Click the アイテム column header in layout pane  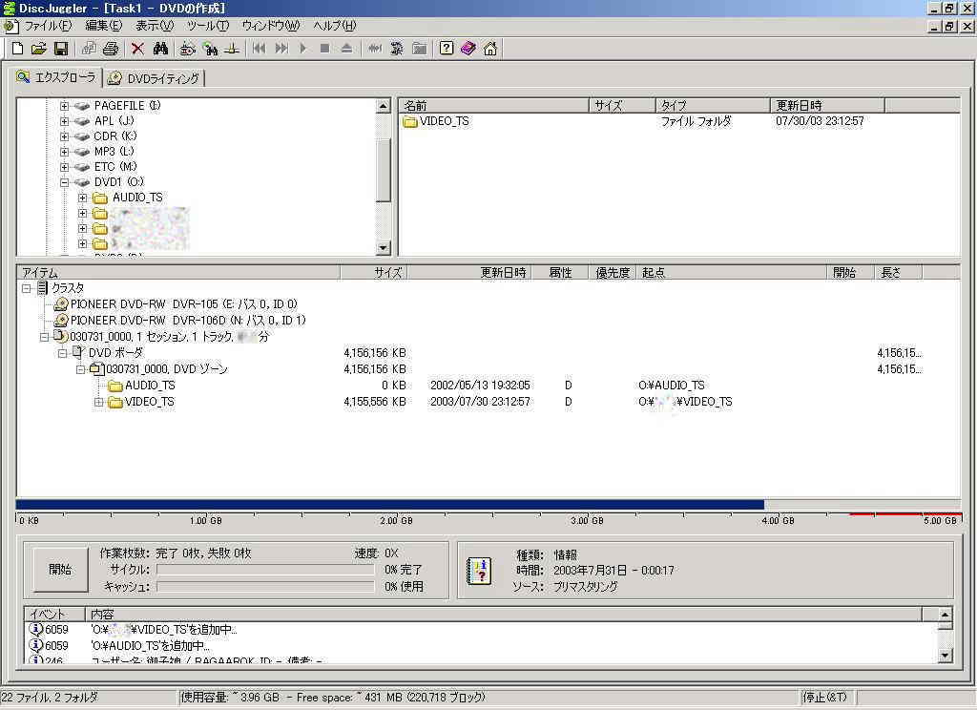pyautogui.click(x=178, y=272)
